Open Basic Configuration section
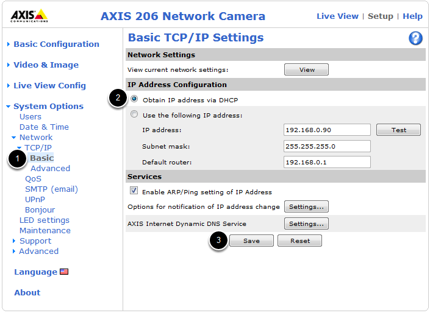 coord(57,44)
